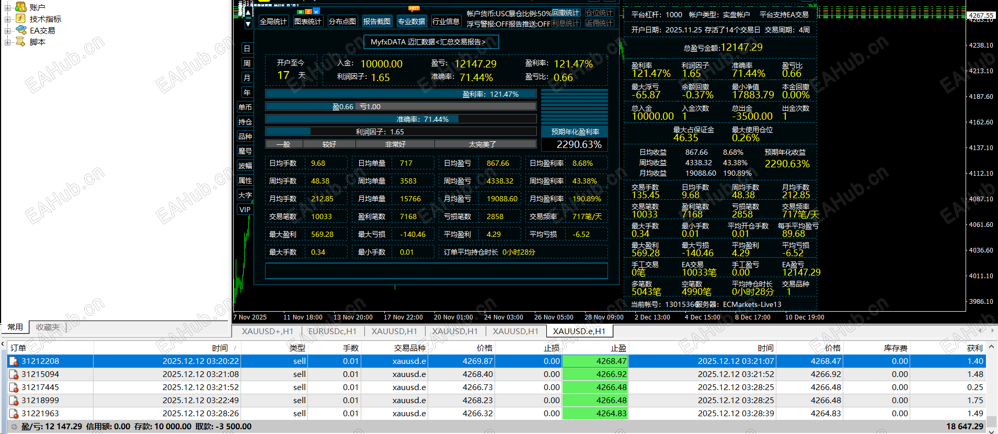Viewport: 998px width, 434px height.
Task: Click the 报告截图 report screenshot button
Action: click(377, 21)
